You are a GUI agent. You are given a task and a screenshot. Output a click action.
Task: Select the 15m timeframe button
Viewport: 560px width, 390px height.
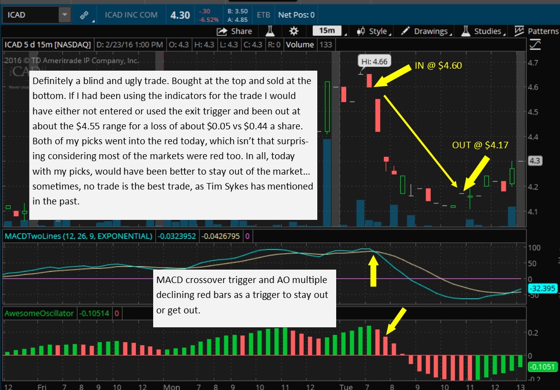tap(327, 31)
